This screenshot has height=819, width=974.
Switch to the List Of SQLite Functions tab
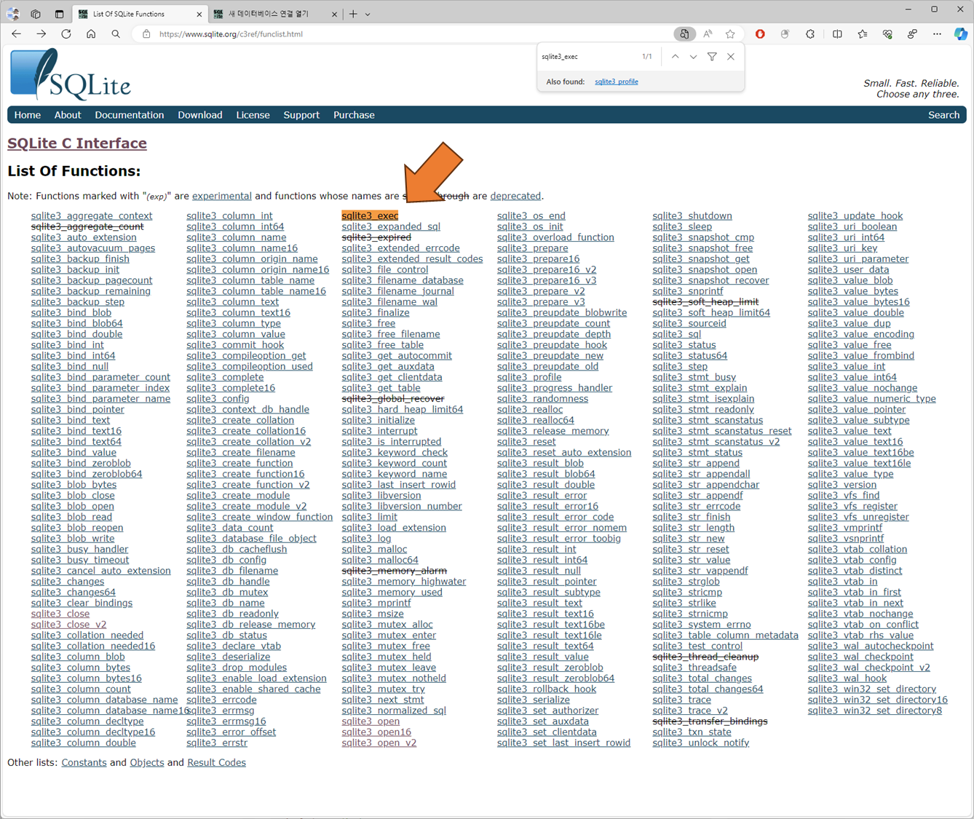(138, 14)
